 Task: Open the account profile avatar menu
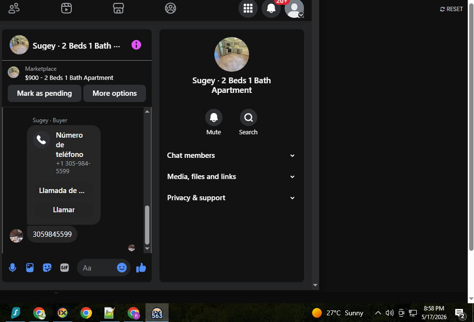click(294, 8)
